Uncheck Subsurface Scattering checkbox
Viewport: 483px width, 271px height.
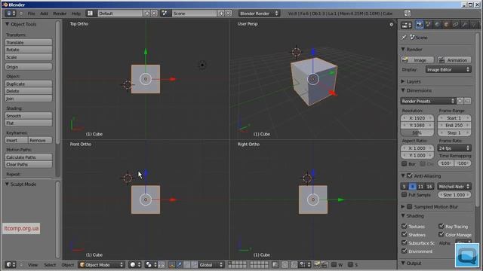405,242
